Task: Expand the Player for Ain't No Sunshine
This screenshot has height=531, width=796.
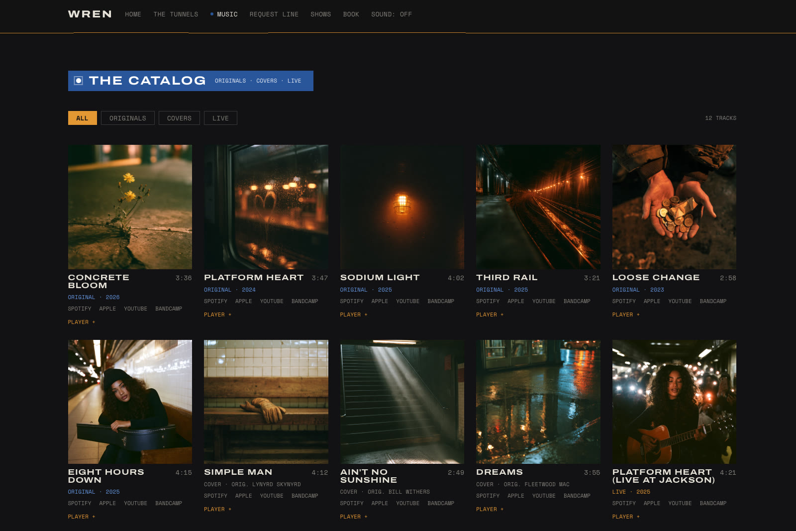Action: [x=354, y=517]
